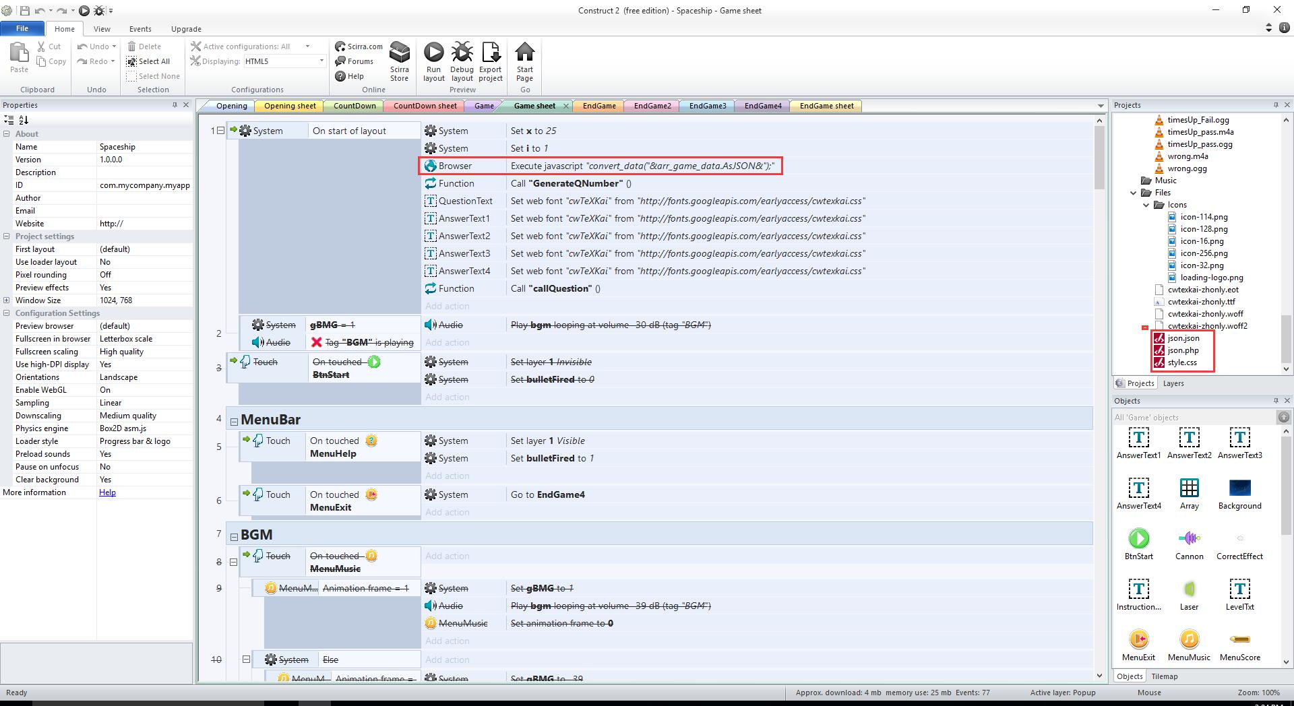Switch to the Opening layout tab
Viewport: 1294px width, 706px height.
231,106
